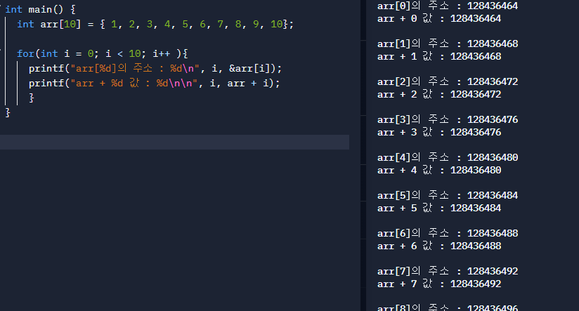Click output line 'arr[1]의 주소 : 128436468'
This screenshot has height=311, width=579.
(x=448, y=44)
